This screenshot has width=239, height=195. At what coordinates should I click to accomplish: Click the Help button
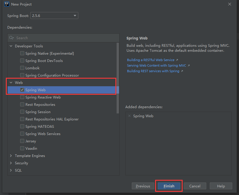(221, 186)
